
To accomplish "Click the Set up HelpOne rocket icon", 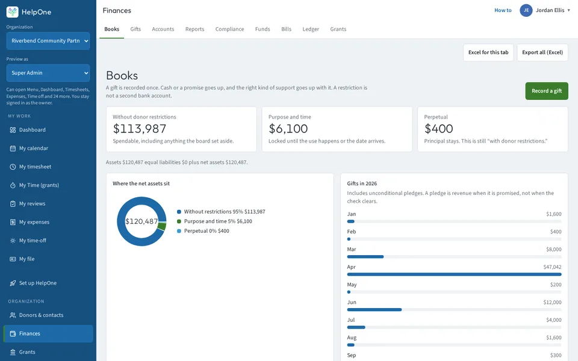I will (x=13, y=283).
